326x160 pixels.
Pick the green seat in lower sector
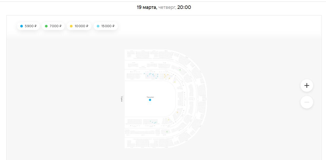[167, 132]
